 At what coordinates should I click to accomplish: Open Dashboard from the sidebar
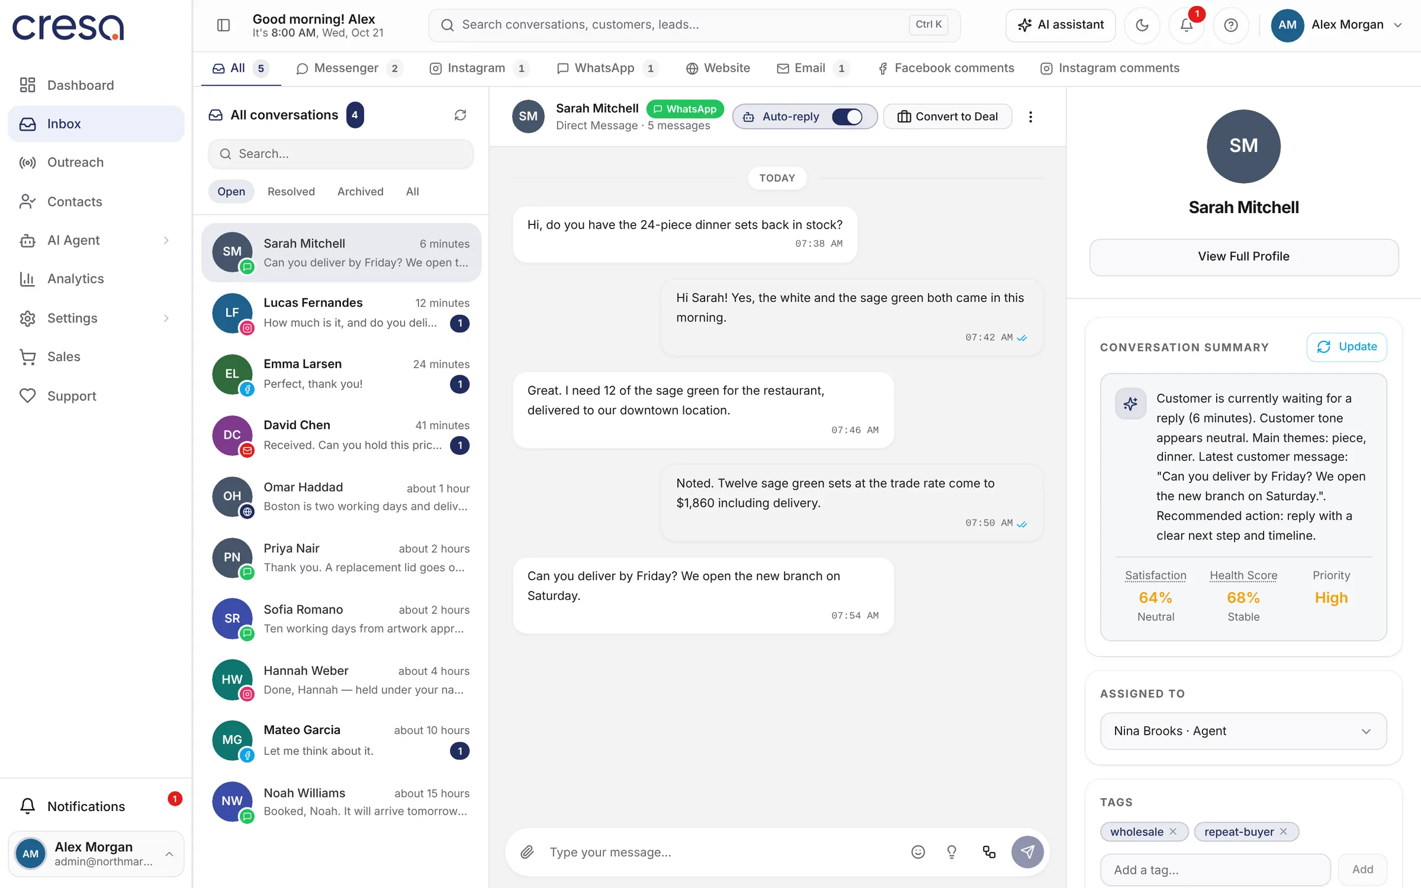[96, 85]
